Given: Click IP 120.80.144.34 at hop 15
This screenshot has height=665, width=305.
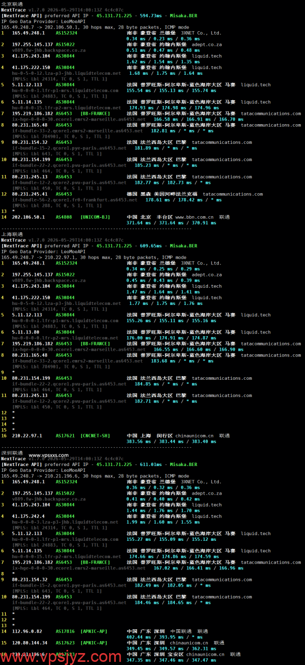Looking at the screenshot, I should point(31,643).
